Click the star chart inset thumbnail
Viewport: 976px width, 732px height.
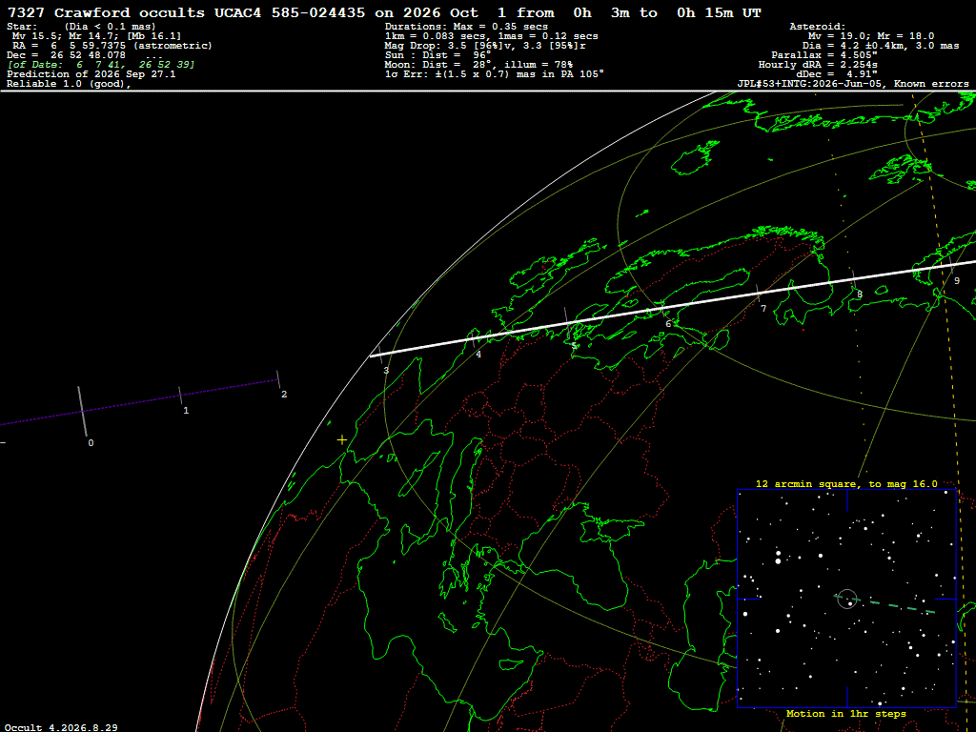pos(846,599)
